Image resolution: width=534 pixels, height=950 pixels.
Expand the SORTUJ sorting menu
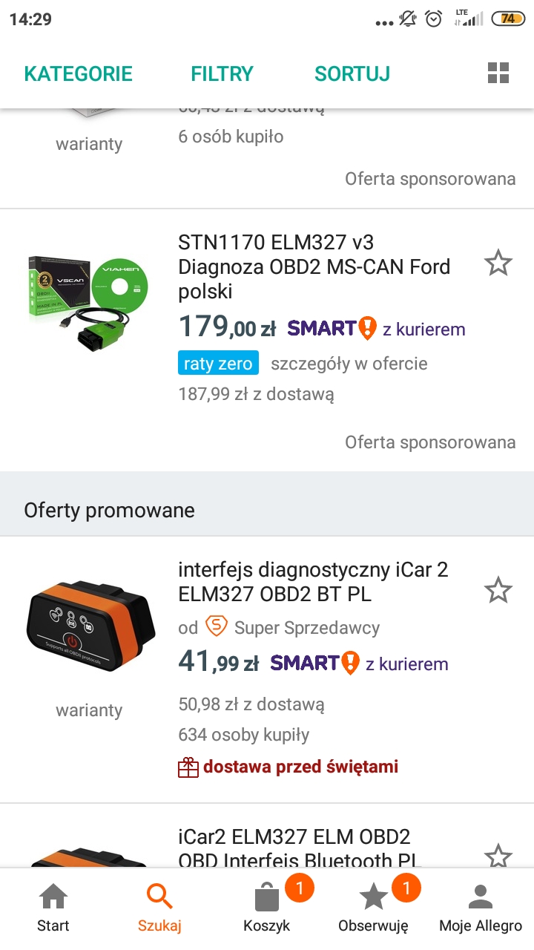pyautogui.click(x=352, y=73)
